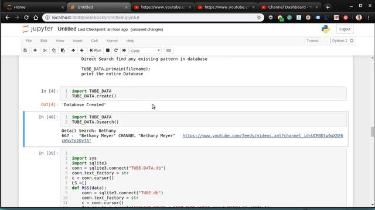The image size is (375, 210).
Task: Run the selected cell
Action: pos(96,51)
